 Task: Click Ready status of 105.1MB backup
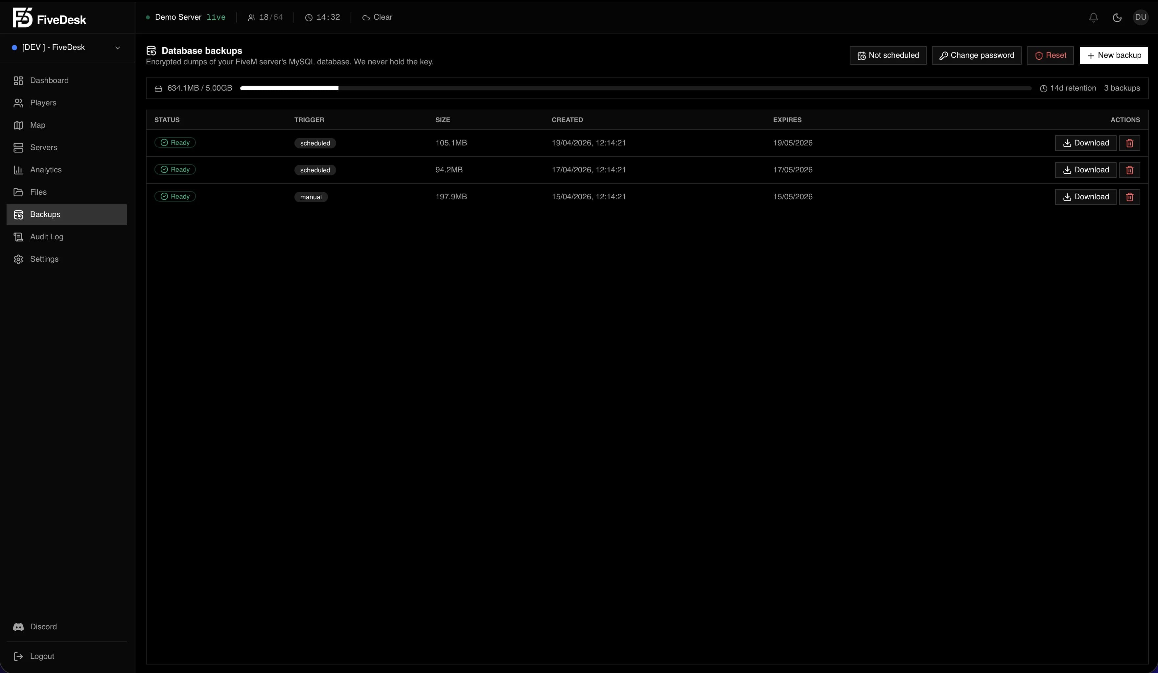tap(175, 143)
